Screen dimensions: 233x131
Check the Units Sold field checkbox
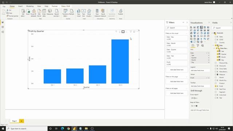tap(216, 95)
